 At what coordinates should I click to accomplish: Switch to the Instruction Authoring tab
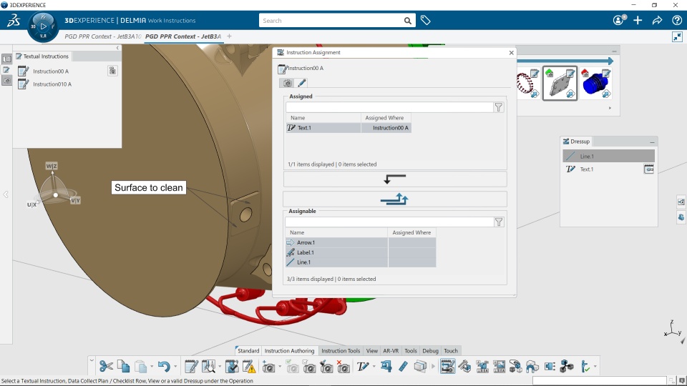(x=289, y=350)
